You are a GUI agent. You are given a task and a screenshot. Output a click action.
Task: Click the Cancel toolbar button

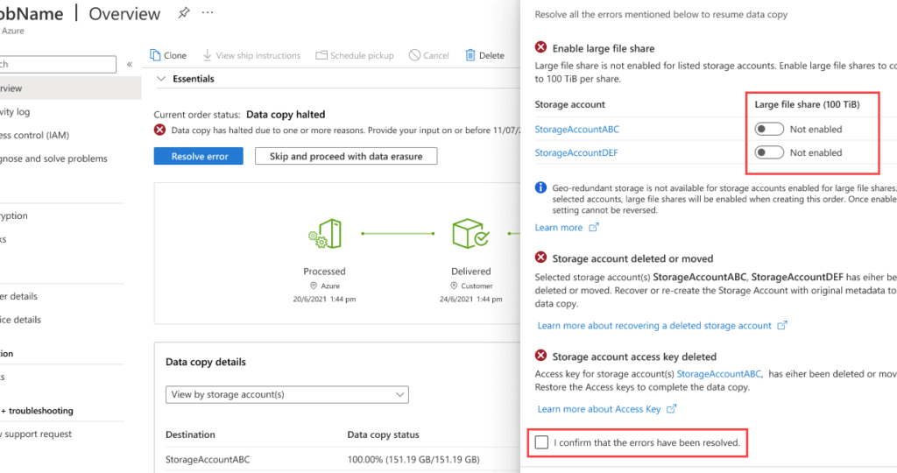428,55
